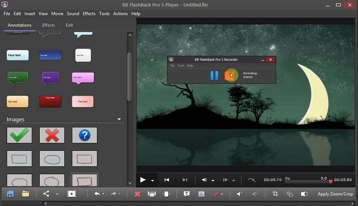
Task: Select the dark blue text box annotation
Action: [50, 55]
